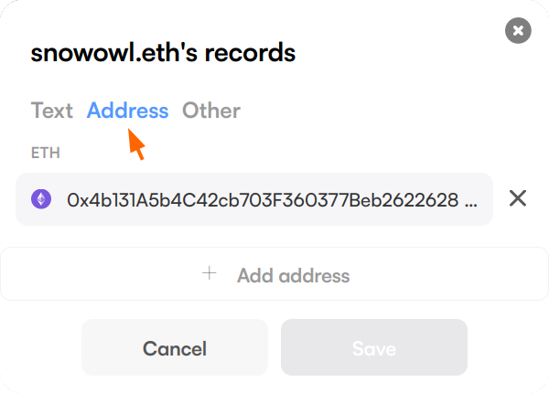Focus the ETH address input field

tap(265, 199)
